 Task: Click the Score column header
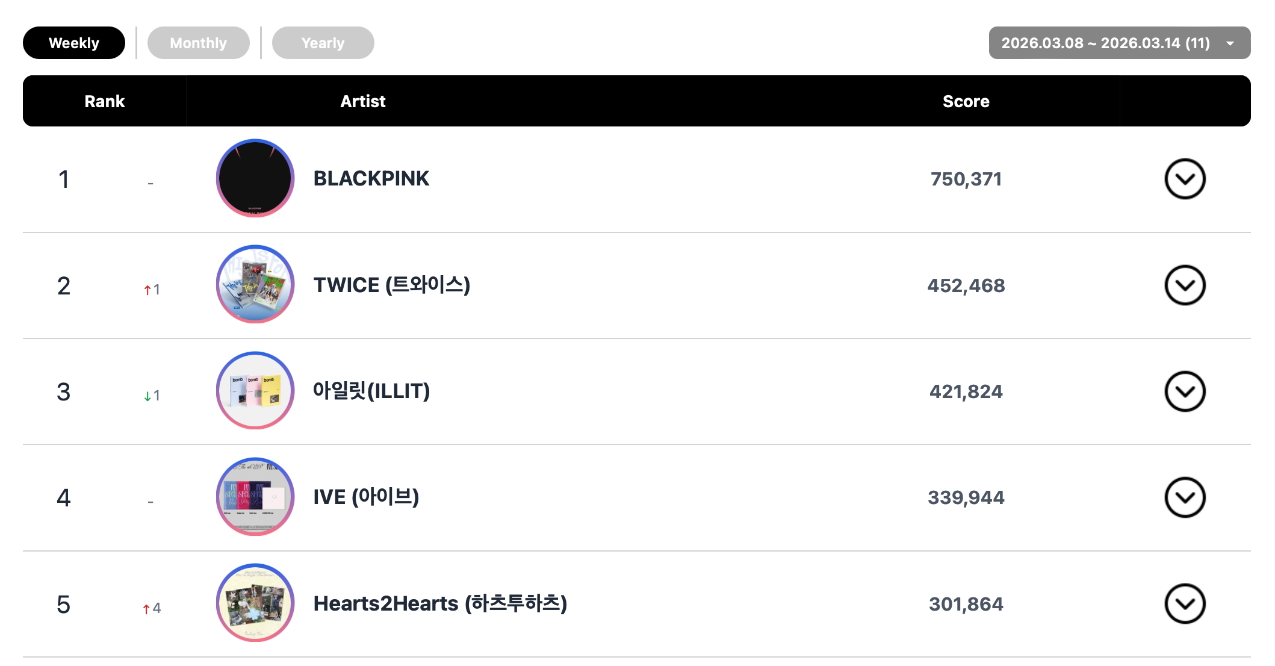point(966,101)
